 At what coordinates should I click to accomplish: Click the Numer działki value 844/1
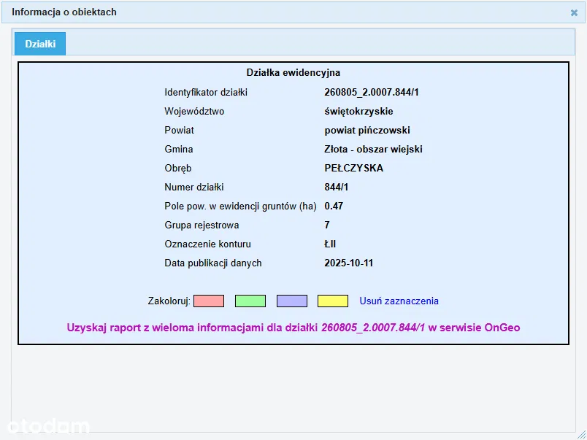337,187
